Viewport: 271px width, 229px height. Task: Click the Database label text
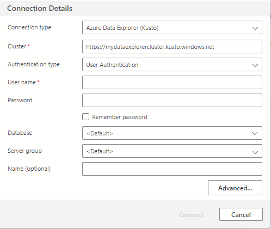click(20, 133)
